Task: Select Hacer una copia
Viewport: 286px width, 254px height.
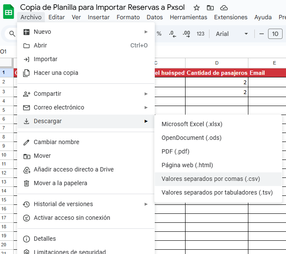Action: pyautogui.click(x=56, y=73)
